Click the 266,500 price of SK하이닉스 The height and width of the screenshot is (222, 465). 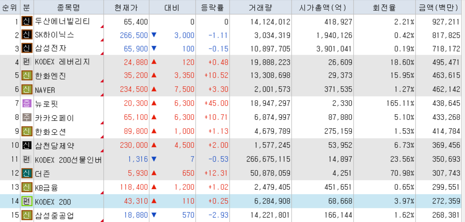point(134,35)
